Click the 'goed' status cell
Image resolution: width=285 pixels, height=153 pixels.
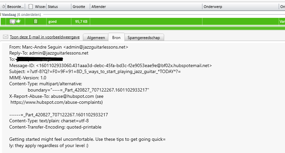tap(53, 22)
